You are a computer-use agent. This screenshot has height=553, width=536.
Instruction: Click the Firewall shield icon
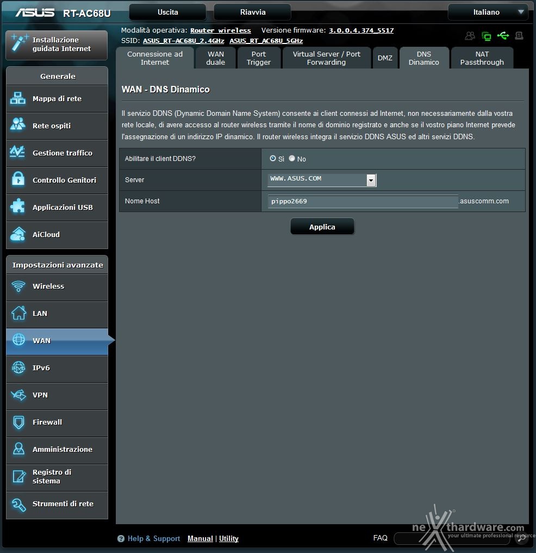(18, 422)
